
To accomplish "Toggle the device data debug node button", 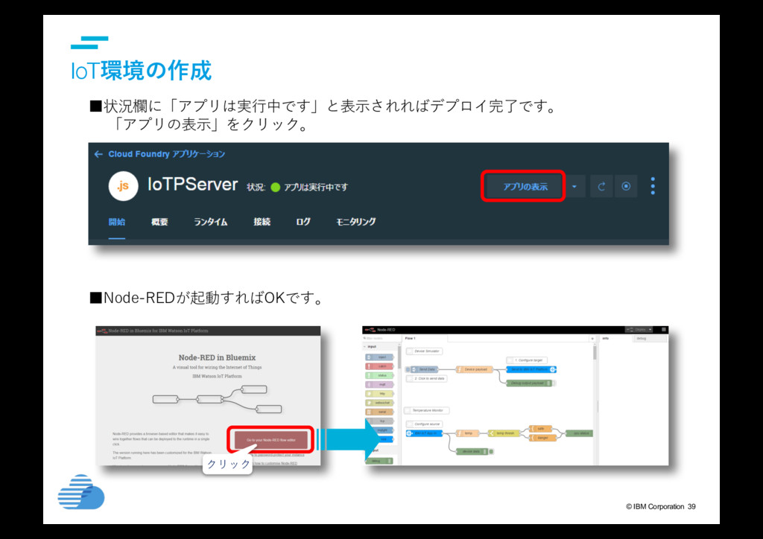I will click(x=491, y=452).
